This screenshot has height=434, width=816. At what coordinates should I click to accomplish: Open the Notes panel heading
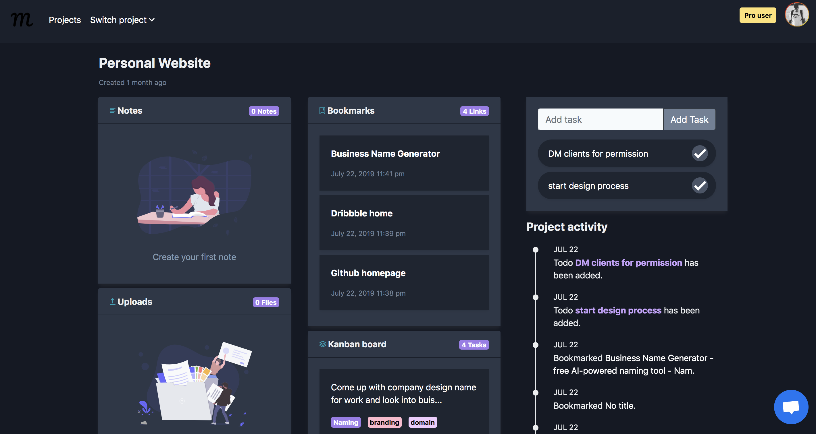(130, 111)
